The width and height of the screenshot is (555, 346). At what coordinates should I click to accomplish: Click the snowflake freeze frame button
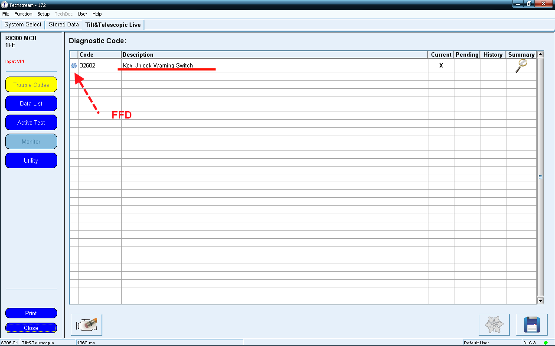[494, 325]
